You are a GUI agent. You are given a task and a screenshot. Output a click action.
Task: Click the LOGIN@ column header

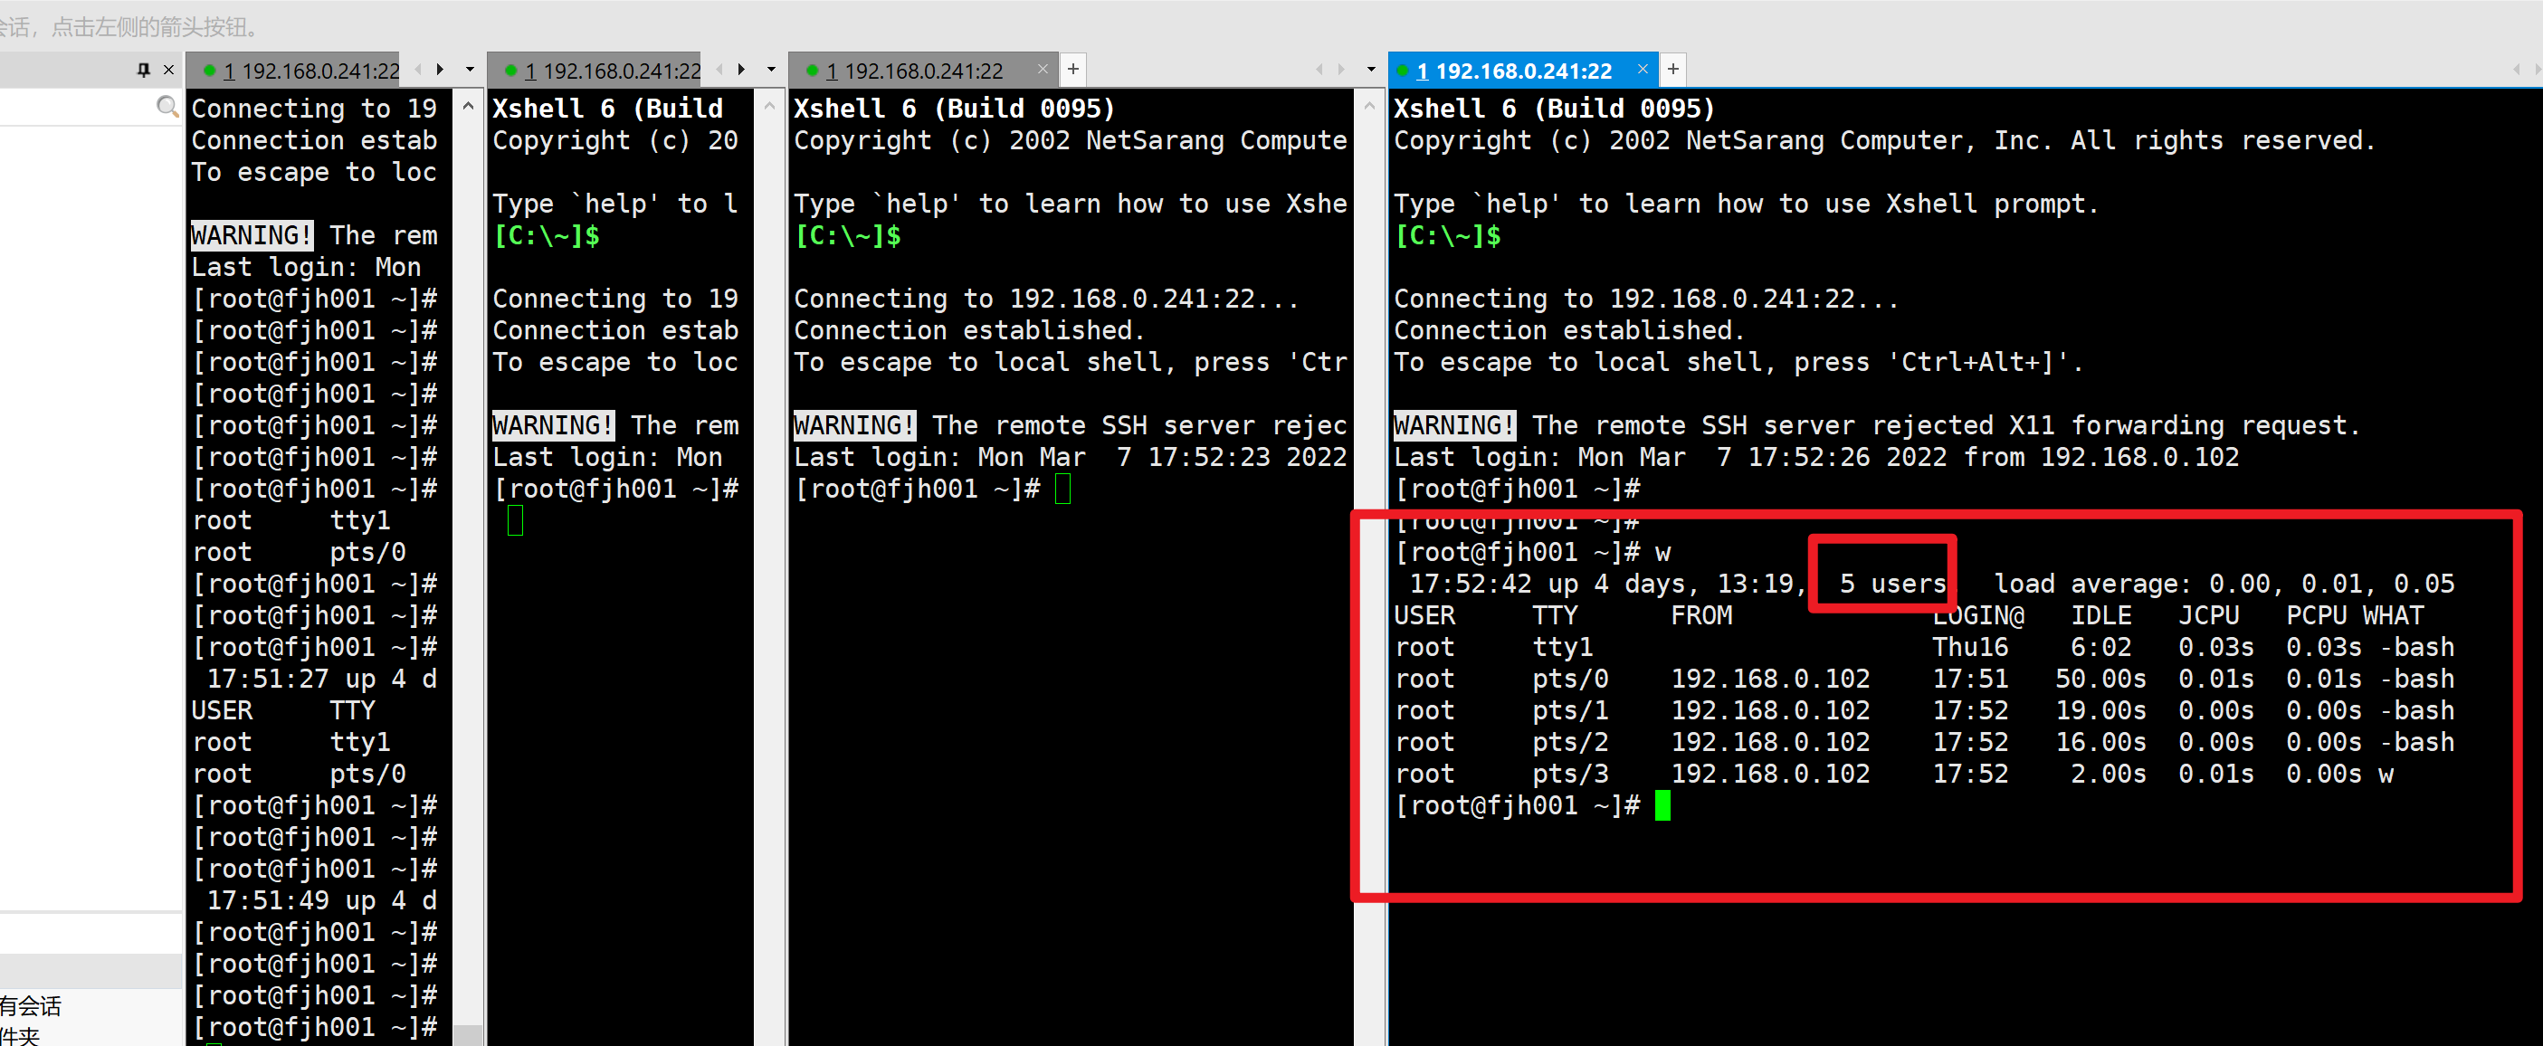coord(1978,616)
